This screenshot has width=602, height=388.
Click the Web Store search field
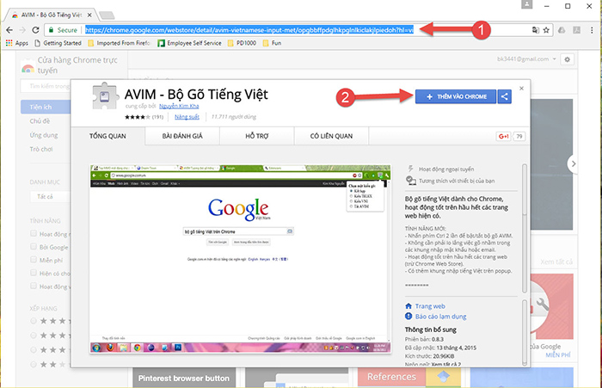[x=46, y=86]
